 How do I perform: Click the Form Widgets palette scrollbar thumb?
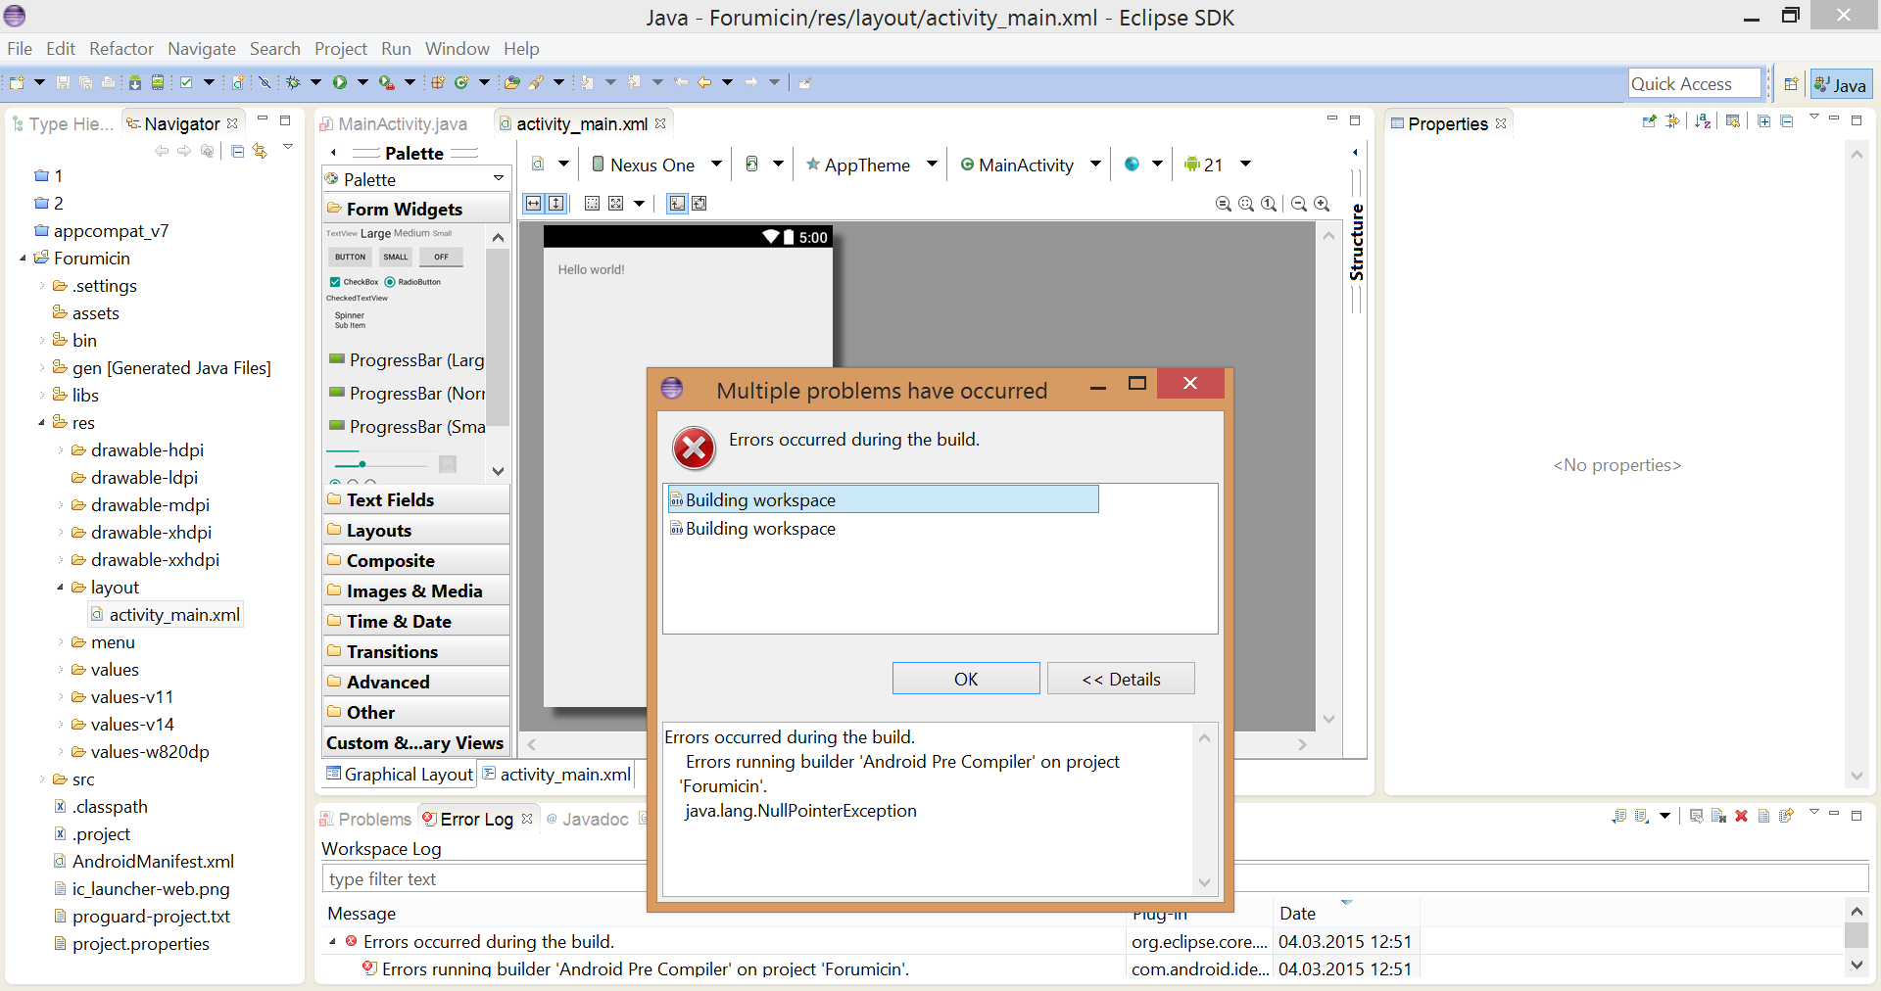point(498,337)
